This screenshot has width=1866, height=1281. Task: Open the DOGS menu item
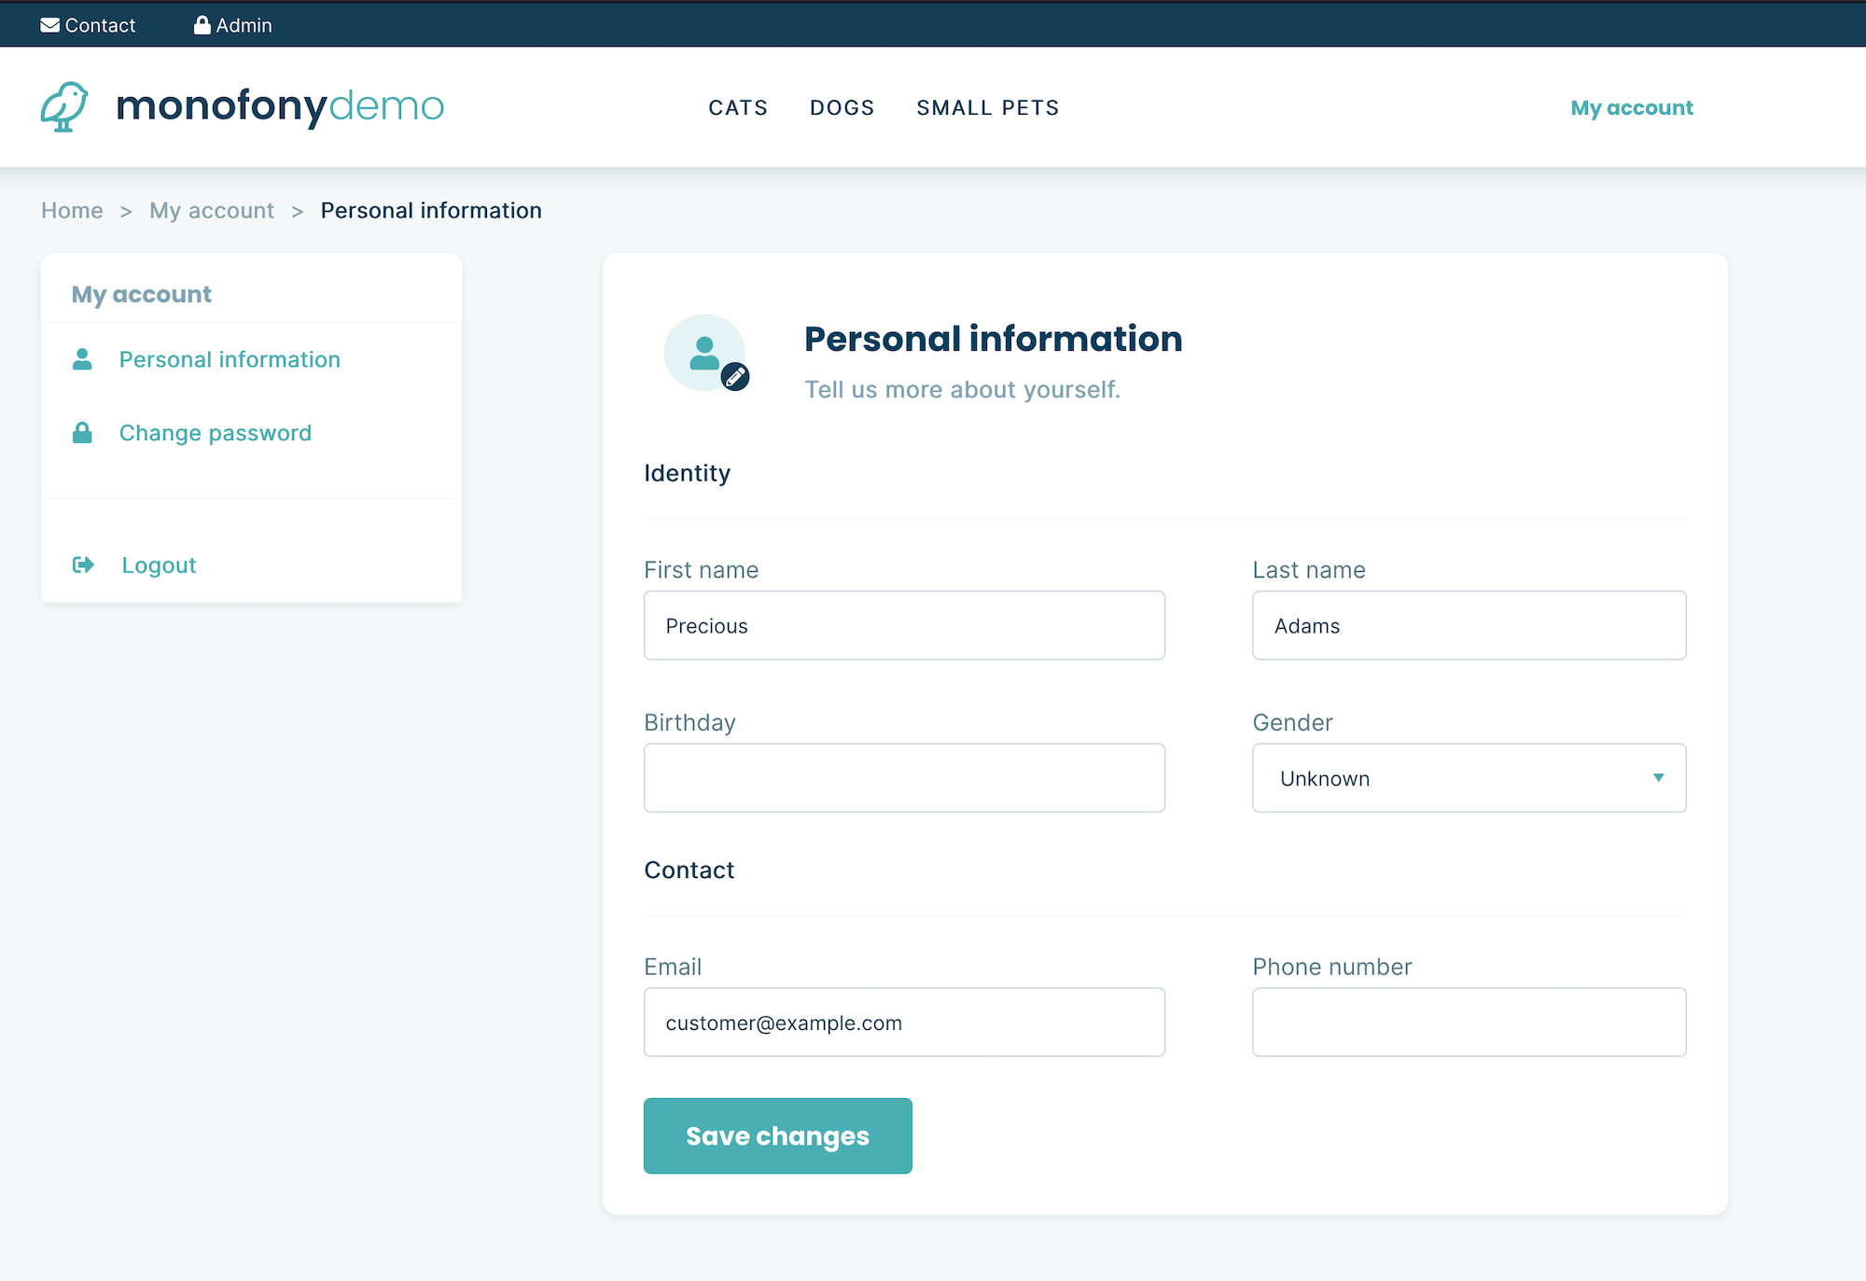point(842,107)
